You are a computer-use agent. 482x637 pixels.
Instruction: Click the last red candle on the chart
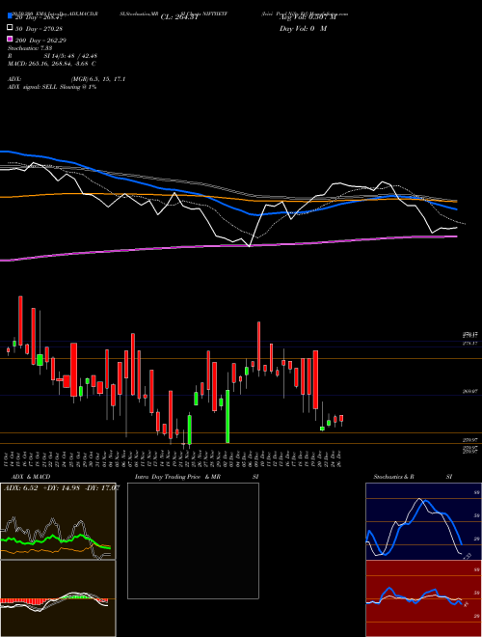pos(341,419)
